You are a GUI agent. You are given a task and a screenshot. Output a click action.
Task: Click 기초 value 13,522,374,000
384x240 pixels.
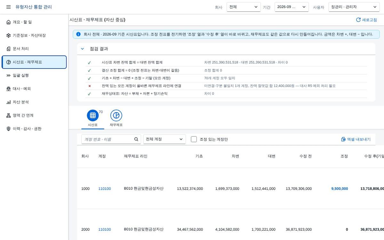(x=190, y=189)
